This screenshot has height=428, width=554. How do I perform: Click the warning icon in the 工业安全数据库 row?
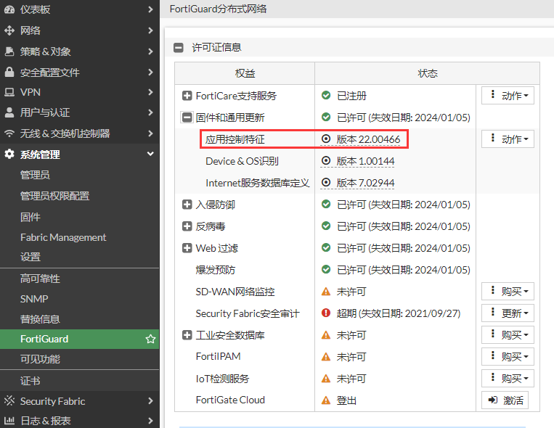(326, 335)
